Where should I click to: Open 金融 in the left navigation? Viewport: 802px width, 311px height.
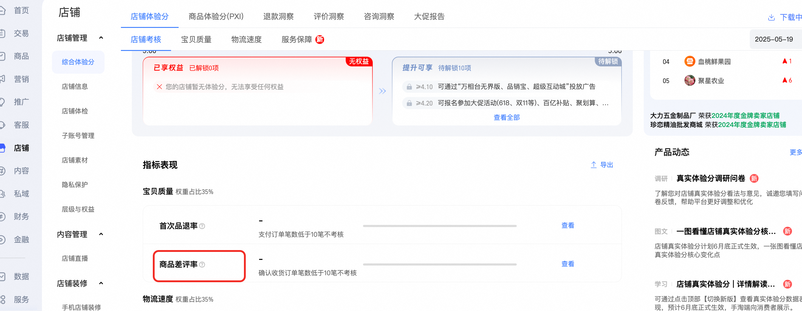tap(21, 239)
